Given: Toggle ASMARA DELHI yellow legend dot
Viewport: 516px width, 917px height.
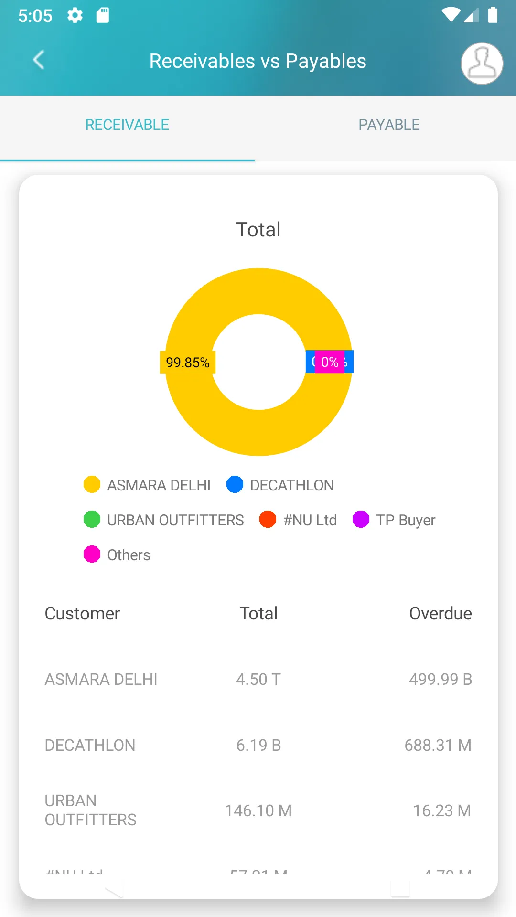Looking at the screenshot, I should point(92,484).
